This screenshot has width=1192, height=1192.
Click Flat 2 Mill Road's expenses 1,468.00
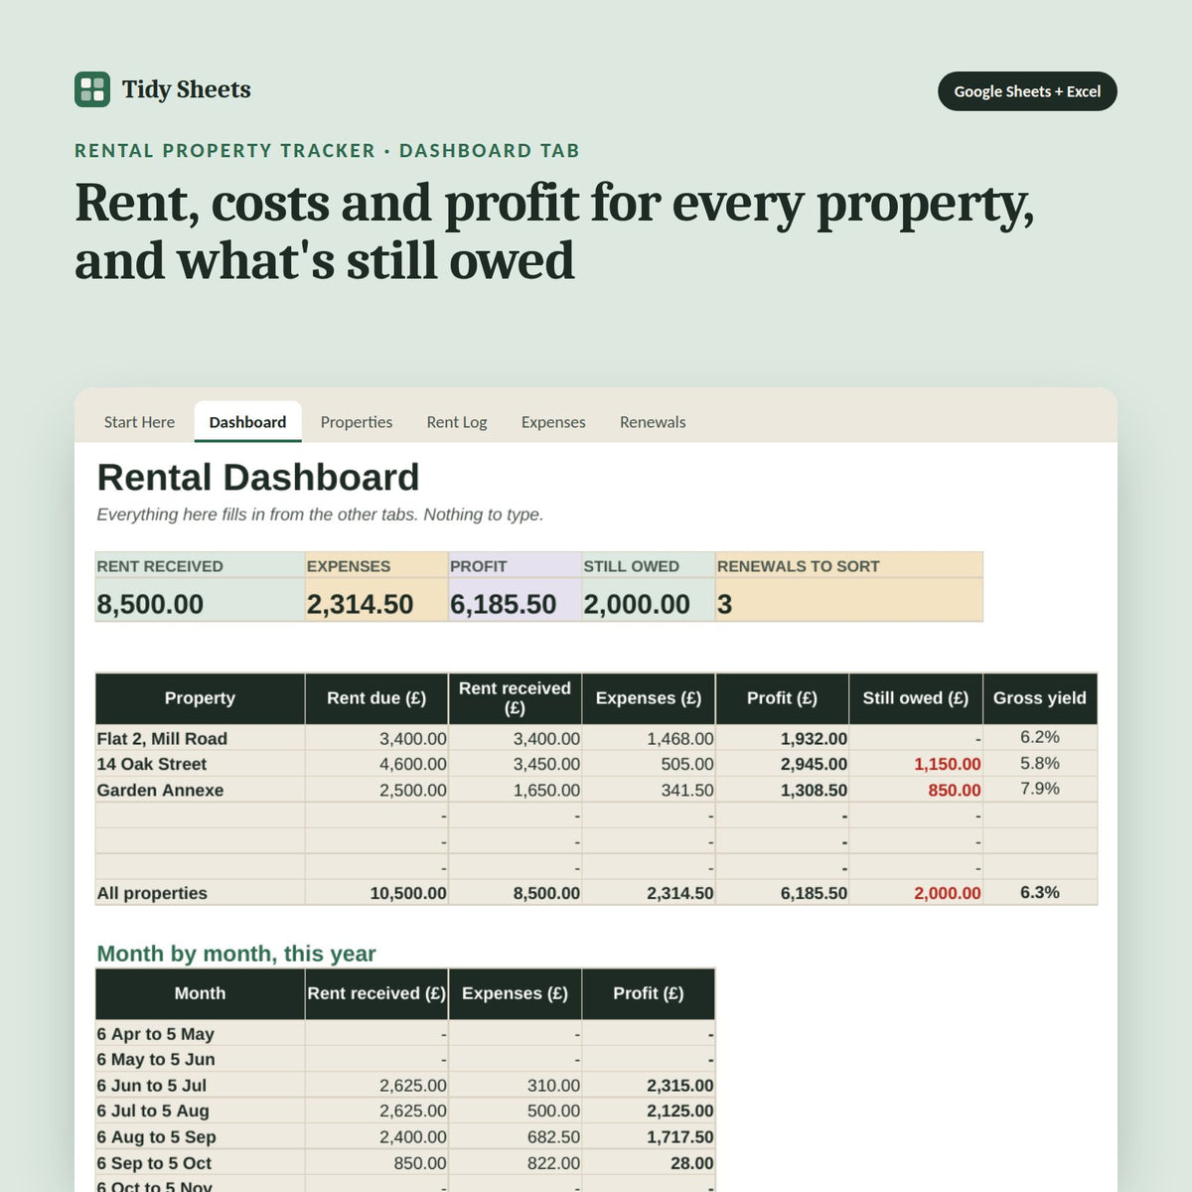coord(680,739)
